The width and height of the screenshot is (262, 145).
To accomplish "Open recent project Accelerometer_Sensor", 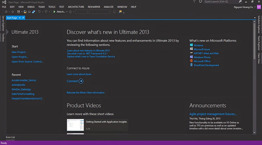I will click(24, 80).
